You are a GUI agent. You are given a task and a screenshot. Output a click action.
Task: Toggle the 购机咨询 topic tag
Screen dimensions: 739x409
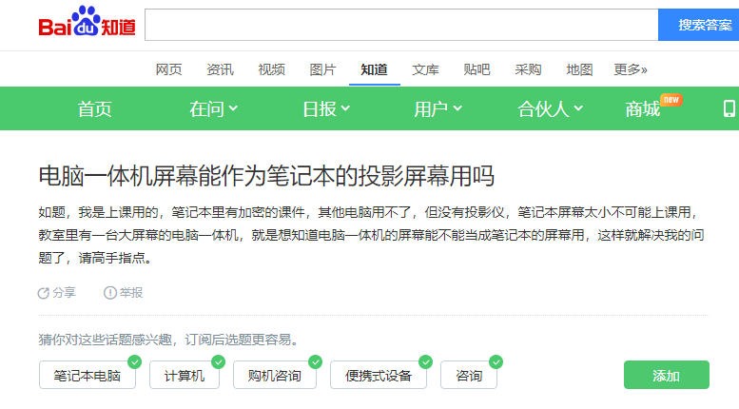click(x=275, y=376)
